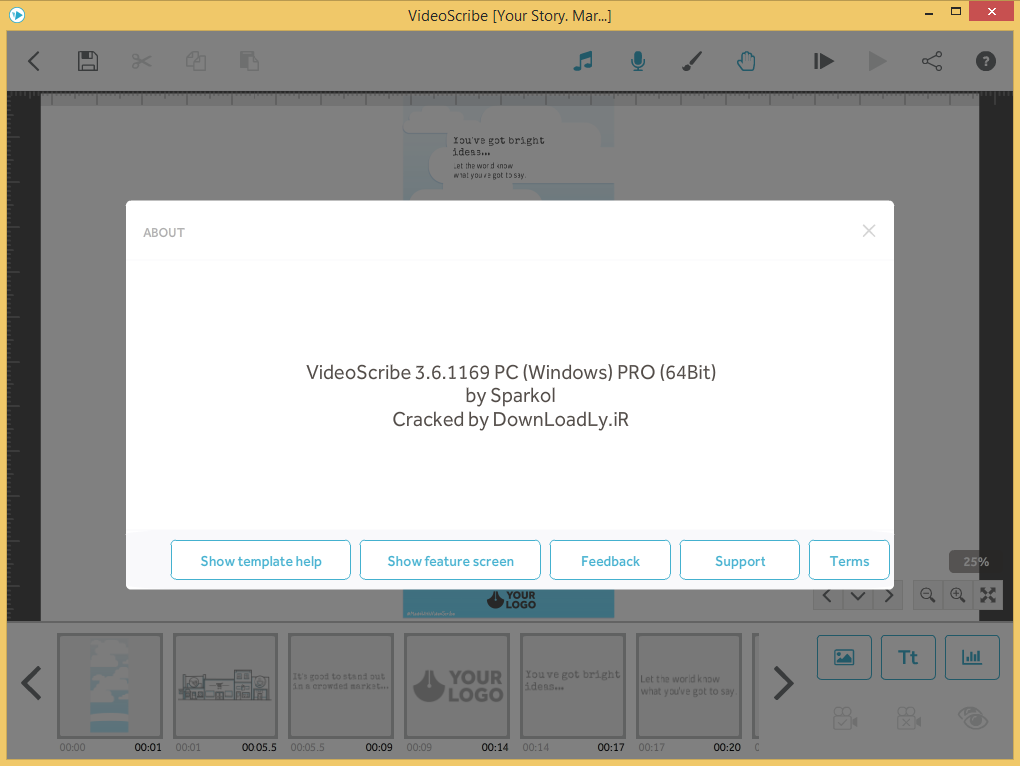The width and height of the screenshot is (1020, 766).
Task: Select the "You've got bright ideas" thumbnail
Action: (573, 686)
